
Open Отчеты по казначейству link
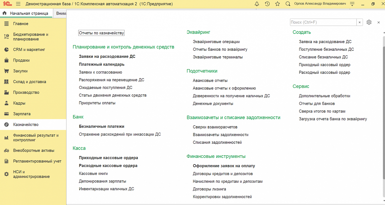101,33
